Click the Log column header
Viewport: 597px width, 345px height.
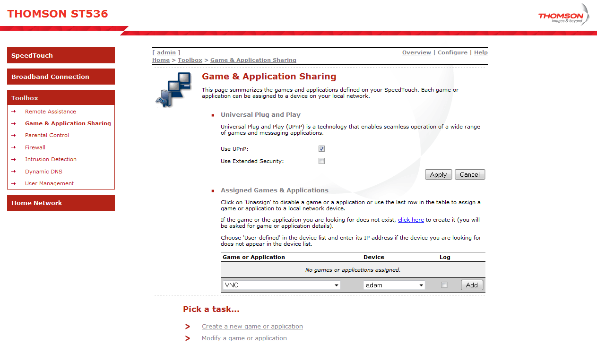click(445, 257)
